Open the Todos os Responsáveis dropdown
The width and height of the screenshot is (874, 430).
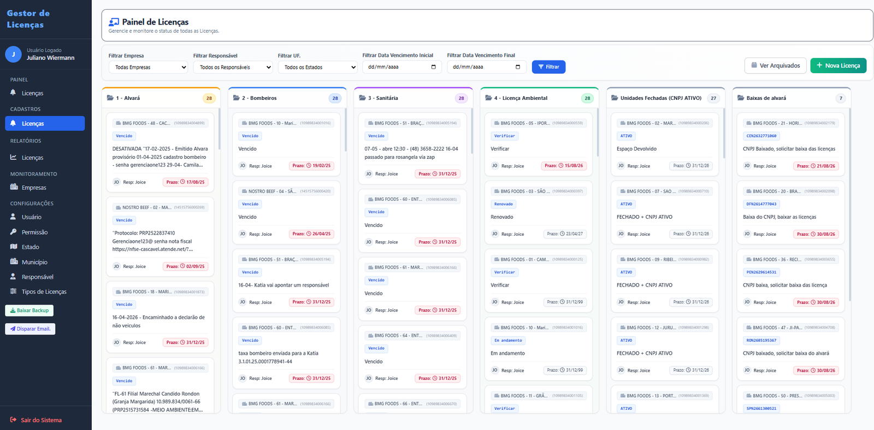(233, 67)
